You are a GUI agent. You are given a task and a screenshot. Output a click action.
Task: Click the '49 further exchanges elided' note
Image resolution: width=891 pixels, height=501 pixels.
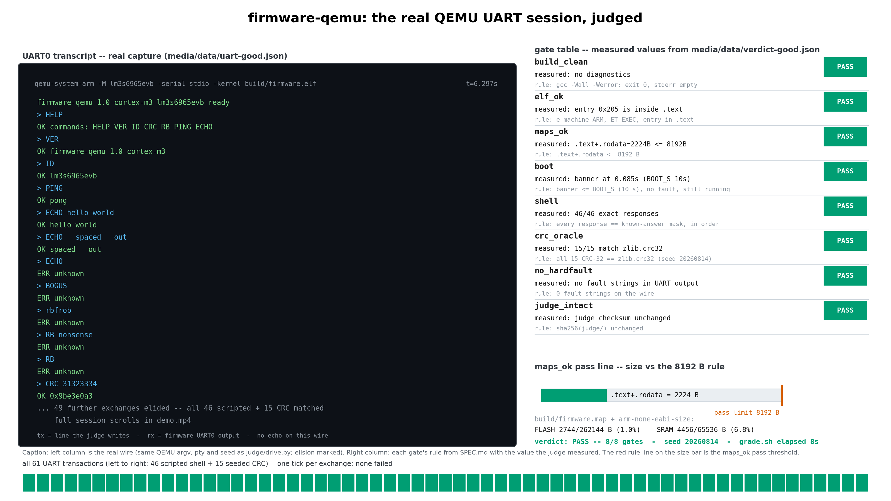(x=180, y=408)
